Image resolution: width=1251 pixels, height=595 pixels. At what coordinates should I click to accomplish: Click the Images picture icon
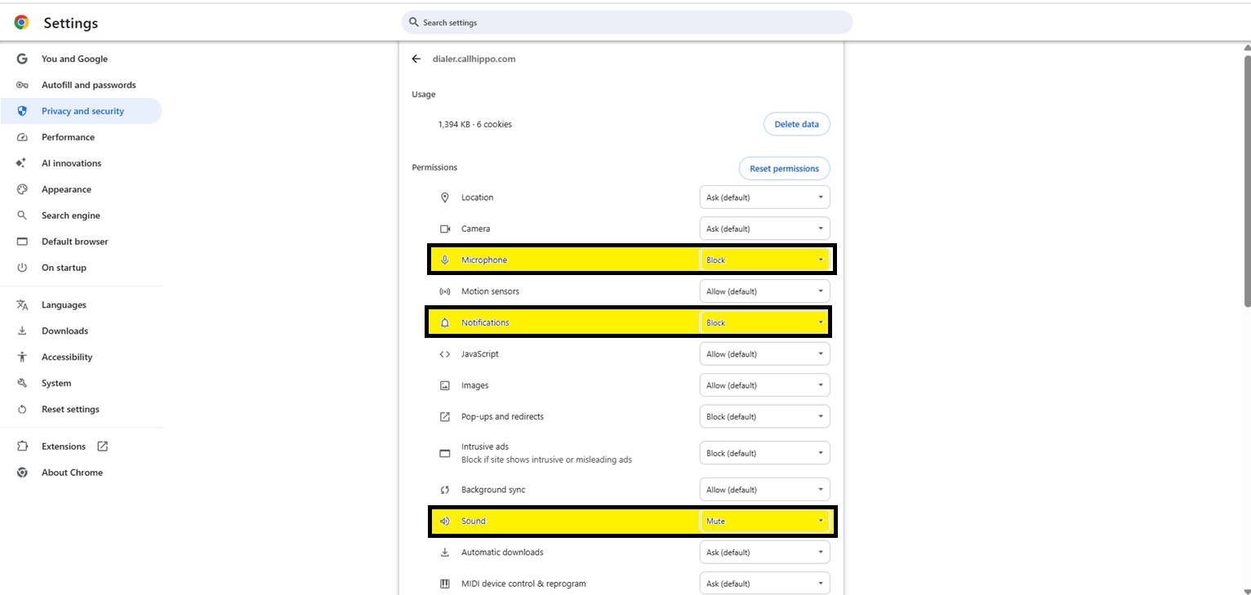pos(445,385)
